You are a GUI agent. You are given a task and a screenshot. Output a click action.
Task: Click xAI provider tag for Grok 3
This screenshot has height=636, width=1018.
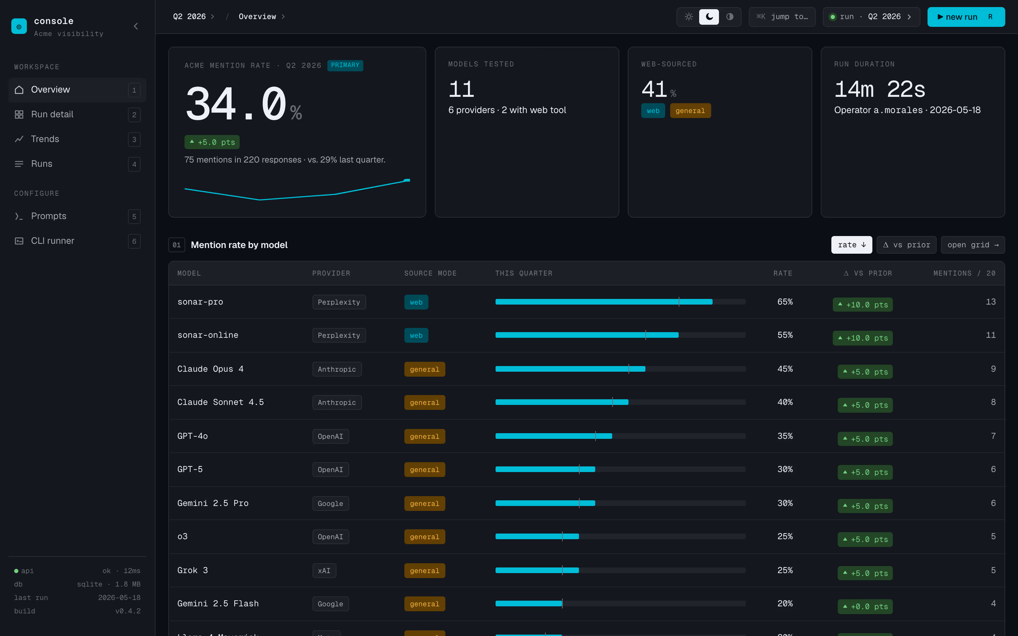324,570
